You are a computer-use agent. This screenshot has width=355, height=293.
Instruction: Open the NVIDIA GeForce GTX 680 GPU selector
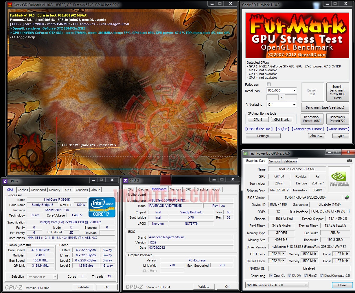pyautogui.click(x=277, y=285)
